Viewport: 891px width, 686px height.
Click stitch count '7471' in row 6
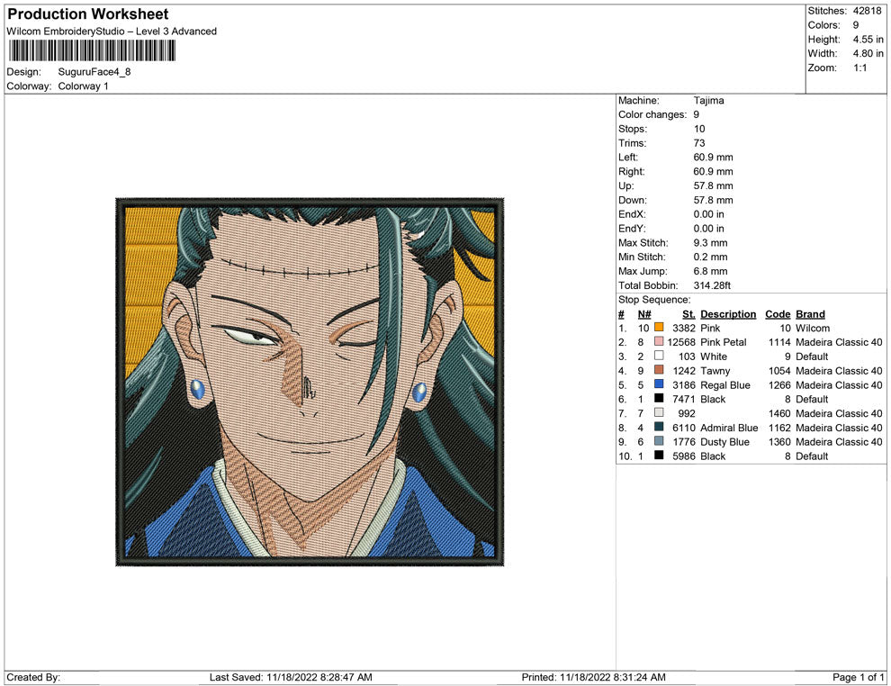click(x=684, y=399)
